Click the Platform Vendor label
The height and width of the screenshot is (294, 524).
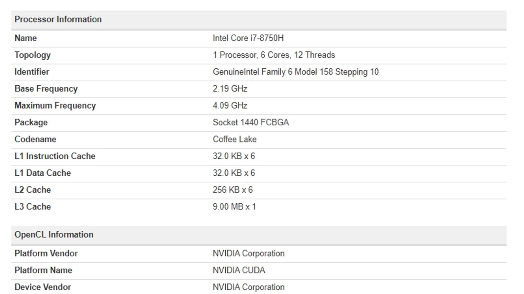[46, 253]
